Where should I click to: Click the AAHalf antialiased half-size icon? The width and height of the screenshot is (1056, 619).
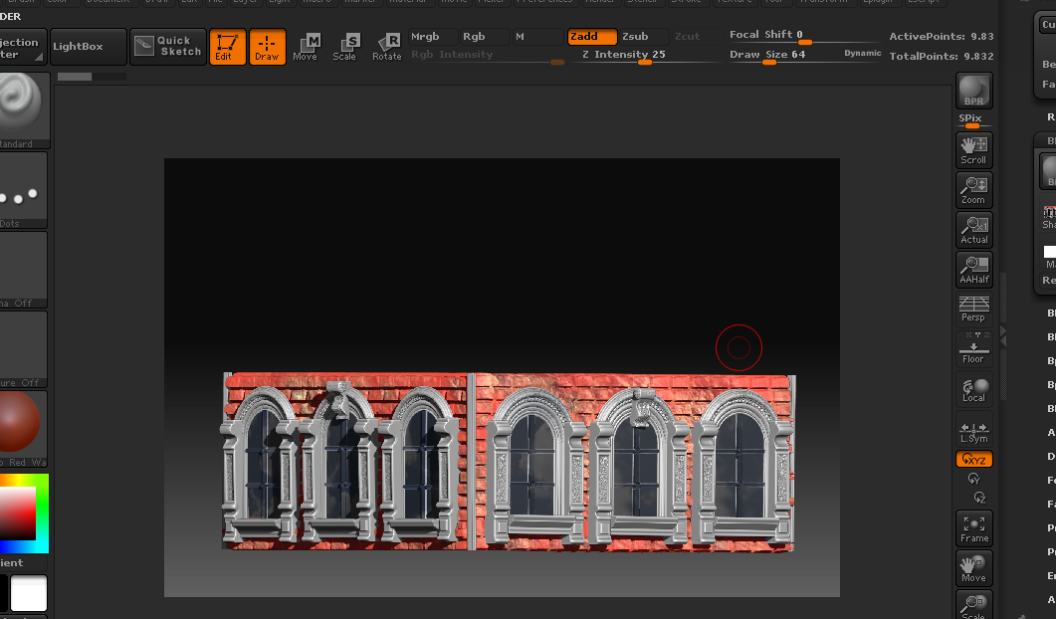pyautogui.click(x=973, y=269)
